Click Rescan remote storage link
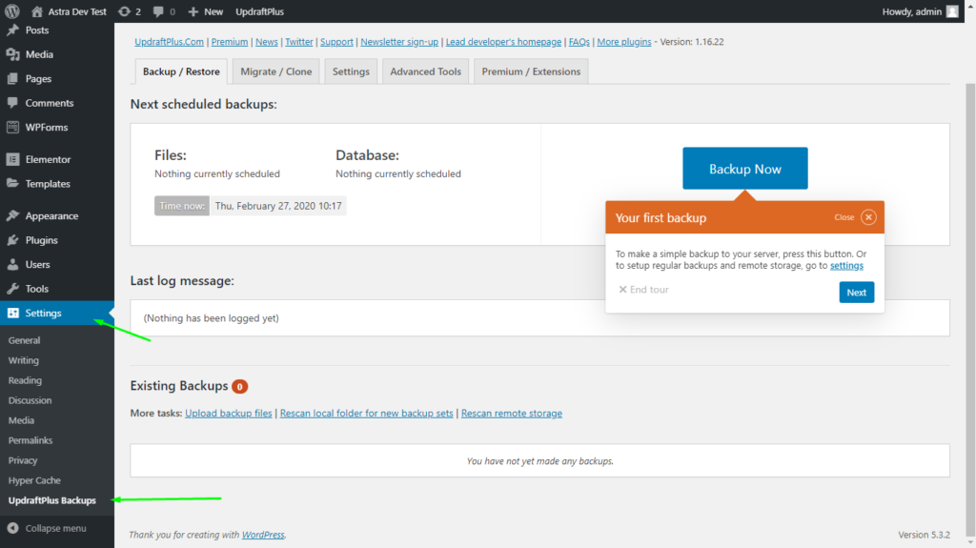The width and height of the screenshot is (976, 548). (x=512, y=413)
